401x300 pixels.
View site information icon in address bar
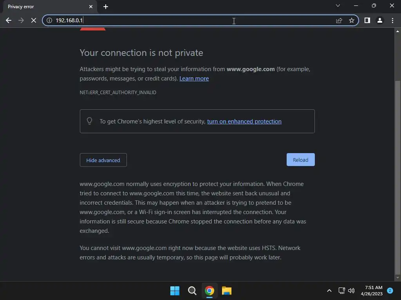49,20
